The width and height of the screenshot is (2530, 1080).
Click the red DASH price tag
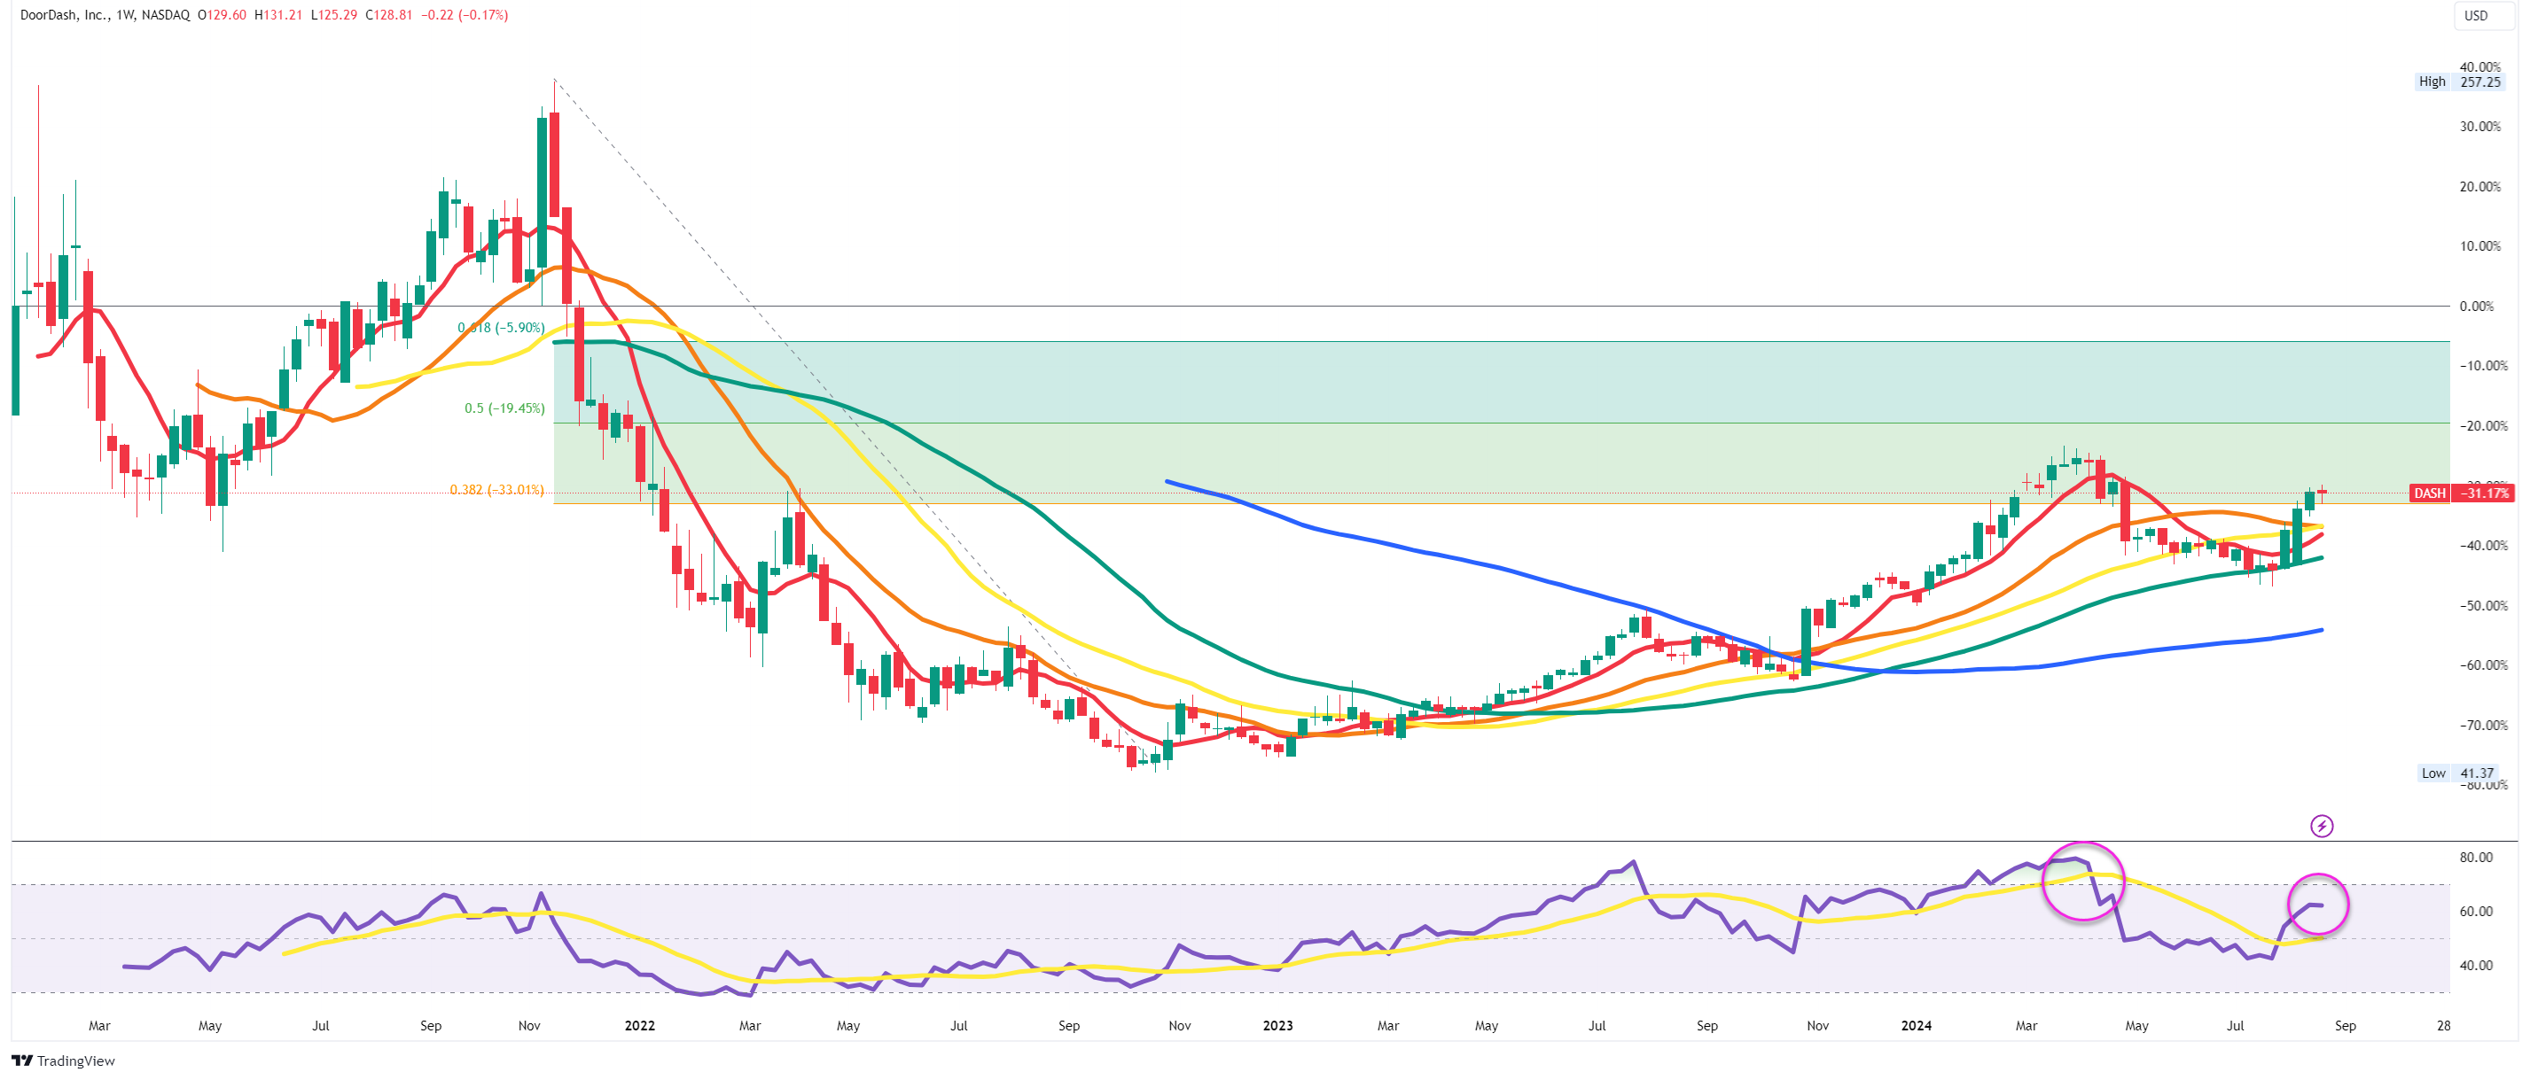pos(2430,493)
